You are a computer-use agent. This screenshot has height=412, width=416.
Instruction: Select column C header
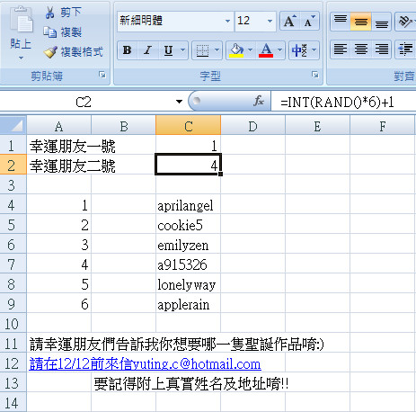click(x=188, y=126)
